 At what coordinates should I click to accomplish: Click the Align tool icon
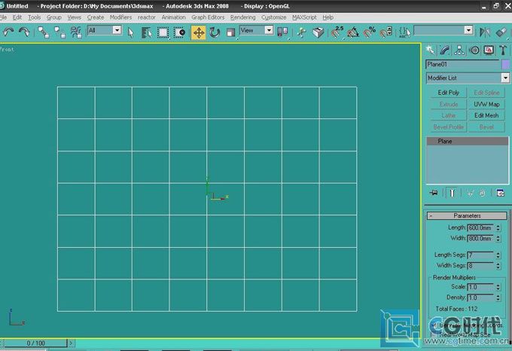501,32
